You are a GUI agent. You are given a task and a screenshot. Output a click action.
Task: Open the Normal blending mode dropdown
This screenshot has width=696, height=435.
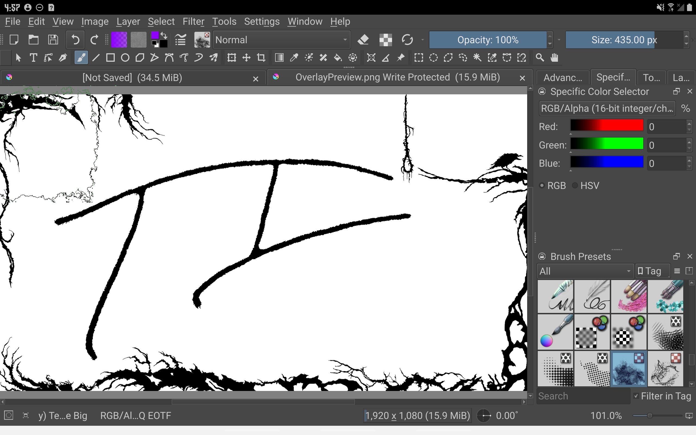tap(281, 40)
